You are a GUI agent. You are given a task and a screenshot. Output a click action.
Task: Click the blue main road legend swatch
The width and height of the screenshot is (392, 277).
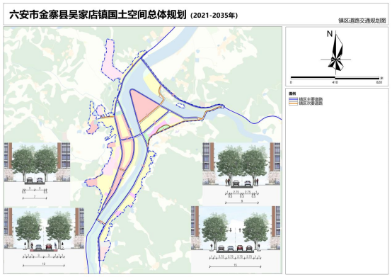coord(293,99)
